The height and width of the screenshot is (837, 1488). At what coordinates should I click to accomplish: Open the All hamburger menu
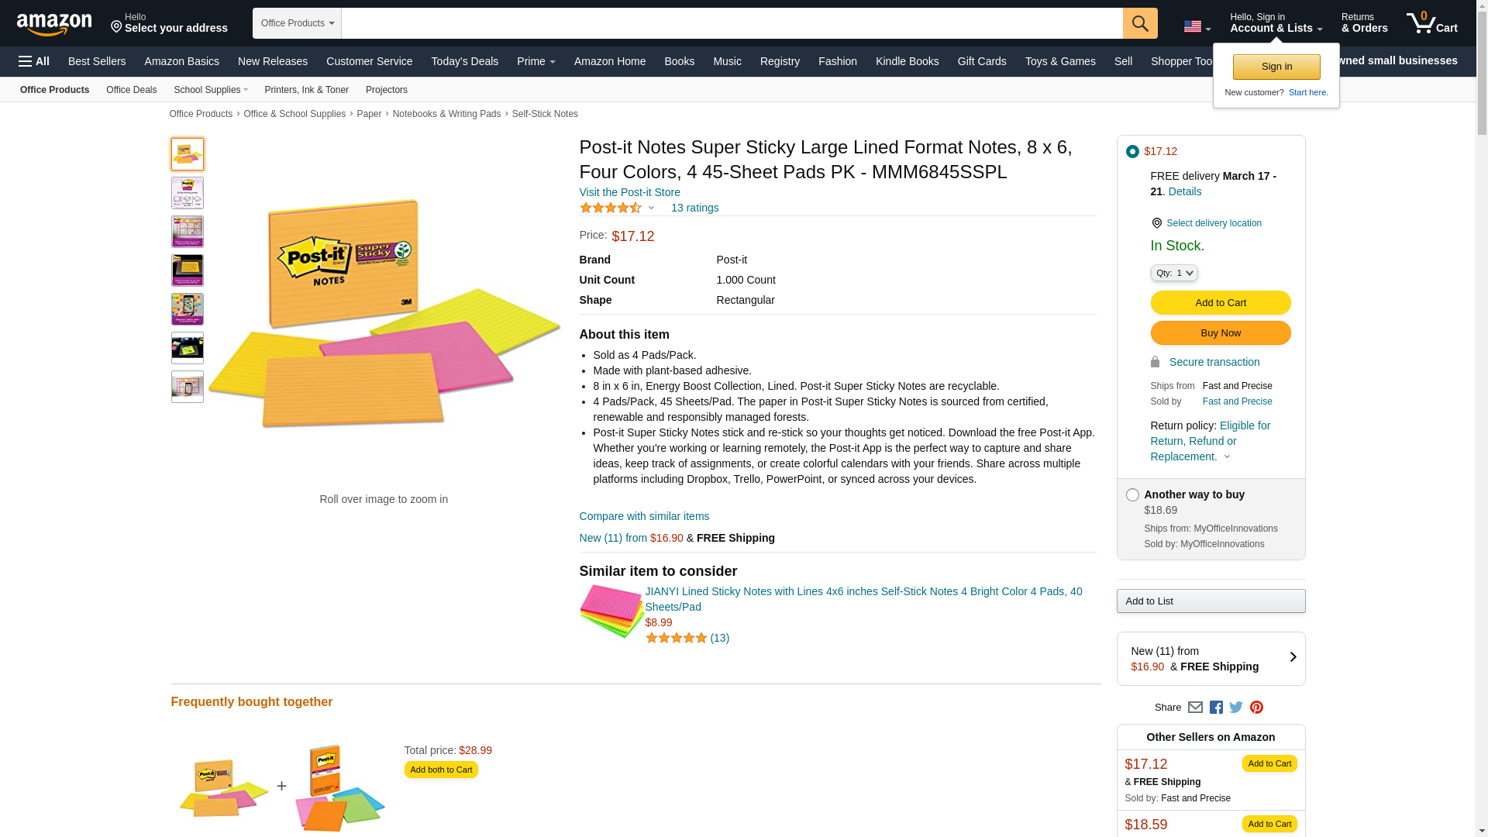click(x=34, y=61)
